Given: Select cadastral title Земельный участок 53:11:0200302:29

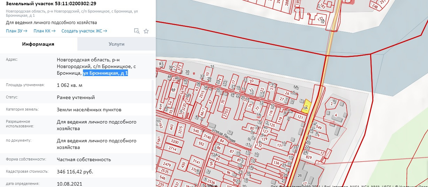Looking at the screenshot, I should click(x=51, y=4).
